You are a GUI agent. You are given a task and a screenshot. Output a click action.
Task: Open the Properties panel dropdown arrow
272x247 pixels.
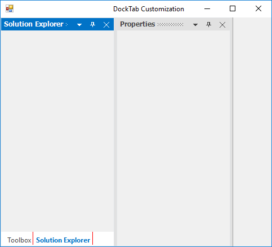(x=195, y=25)
